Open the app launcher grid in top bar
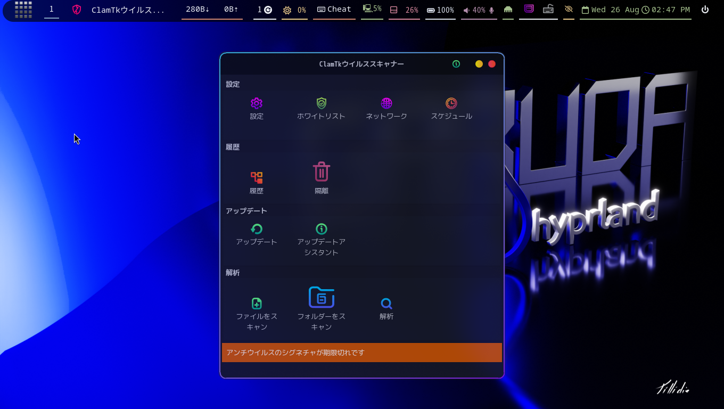The height and width of the screenshot is (409, 724). [23, 10]
